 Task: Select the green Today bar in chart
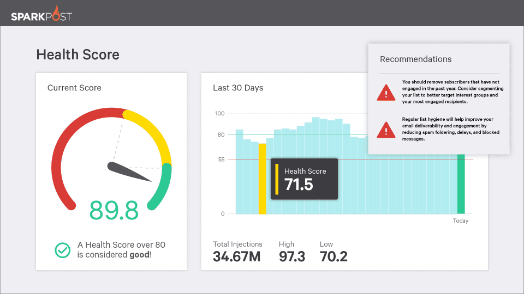point(461,184)
